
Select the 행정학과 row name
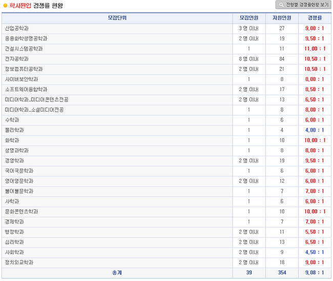tap(14, 232)
